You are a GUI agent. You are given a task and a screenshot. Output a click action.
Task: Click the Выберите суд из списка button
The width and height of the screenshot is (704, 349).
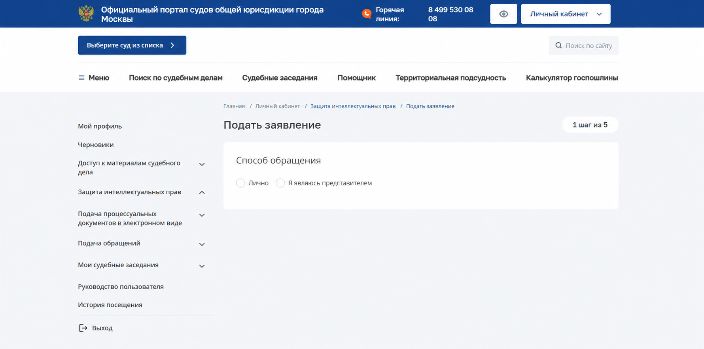click(x=132, y=45)
